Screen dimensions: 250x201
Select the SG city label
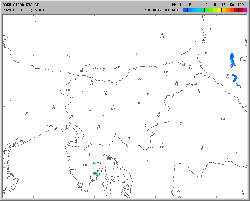click(139, 79)
